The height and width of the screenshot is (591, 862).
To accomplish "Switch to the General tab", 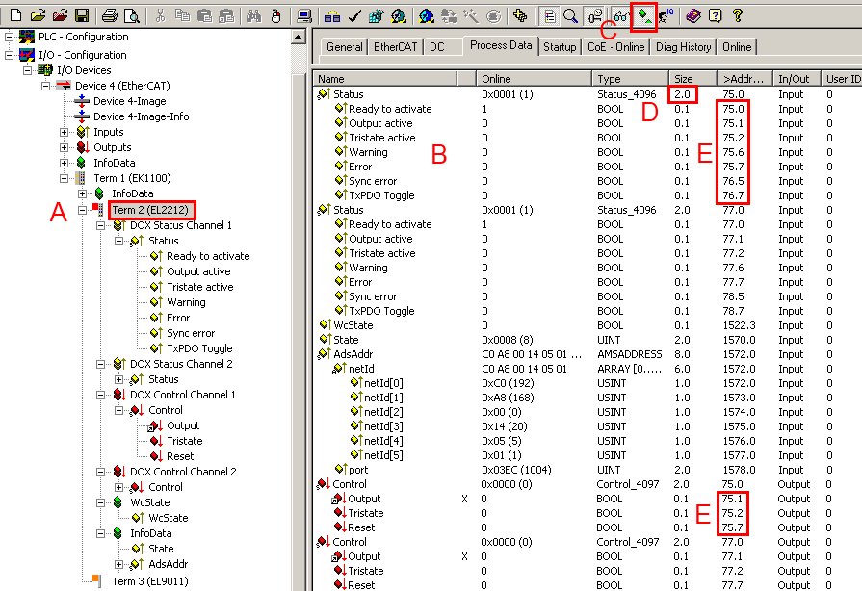I will 345,47.
